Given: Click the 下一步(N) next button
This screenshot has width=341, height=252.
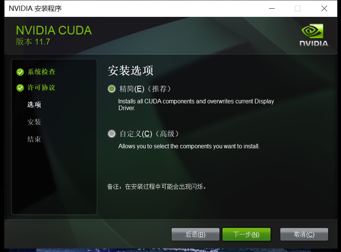Looking at the screenshot, I should [247, 234].
